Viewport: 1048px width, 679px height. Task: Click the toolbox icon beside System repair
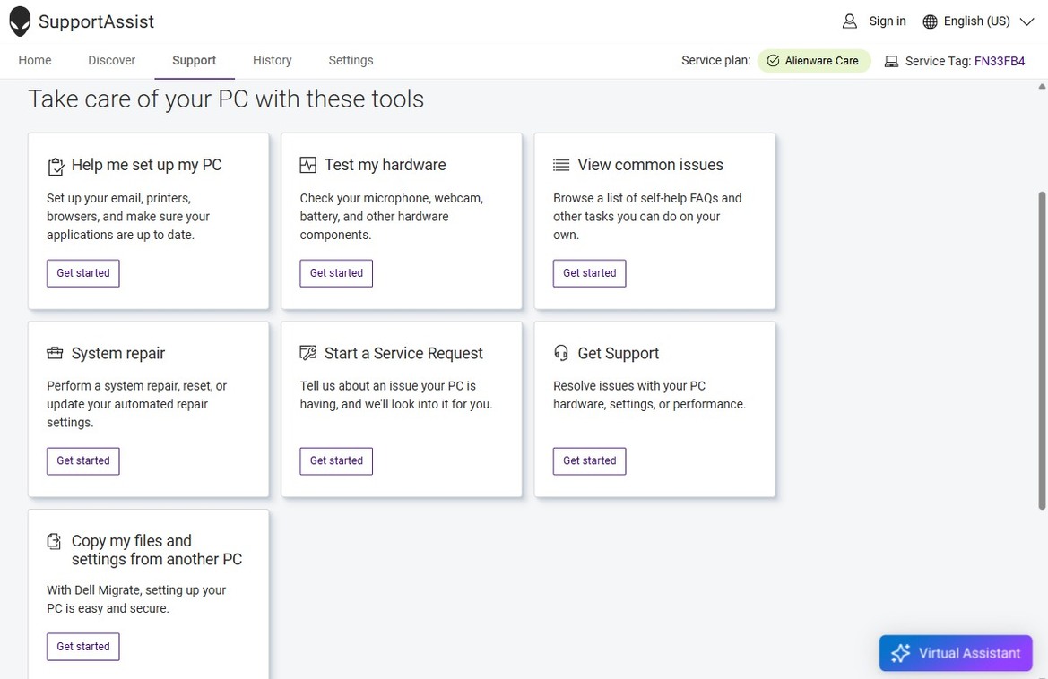[56, 354]
